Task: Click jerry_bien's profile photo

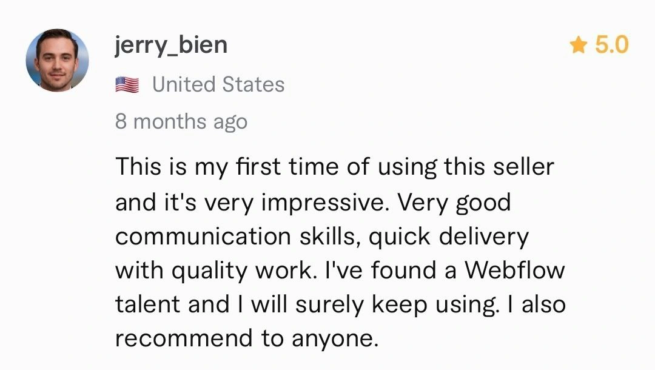Action: click(58, 60)
